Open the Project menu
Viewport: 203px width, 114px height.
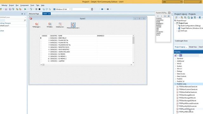(x=11, y=5)
